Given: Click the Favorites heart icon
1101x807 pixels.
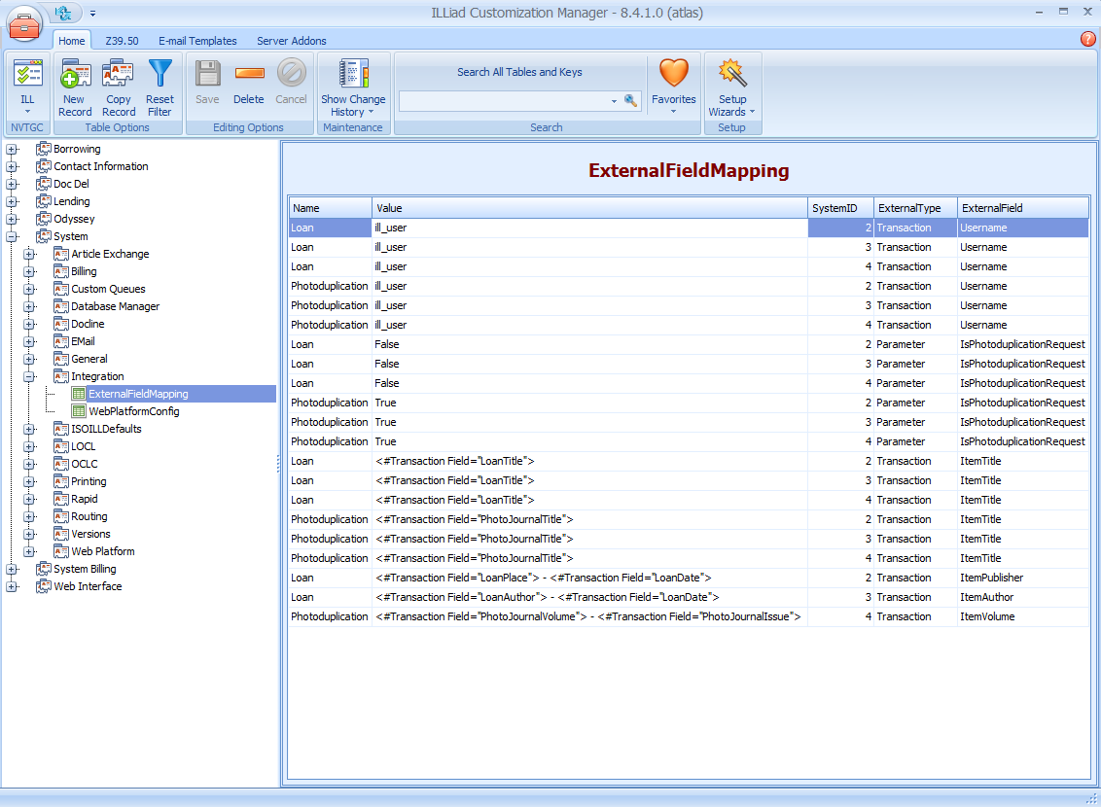Looking at the screenshot, I should [673, 83].
